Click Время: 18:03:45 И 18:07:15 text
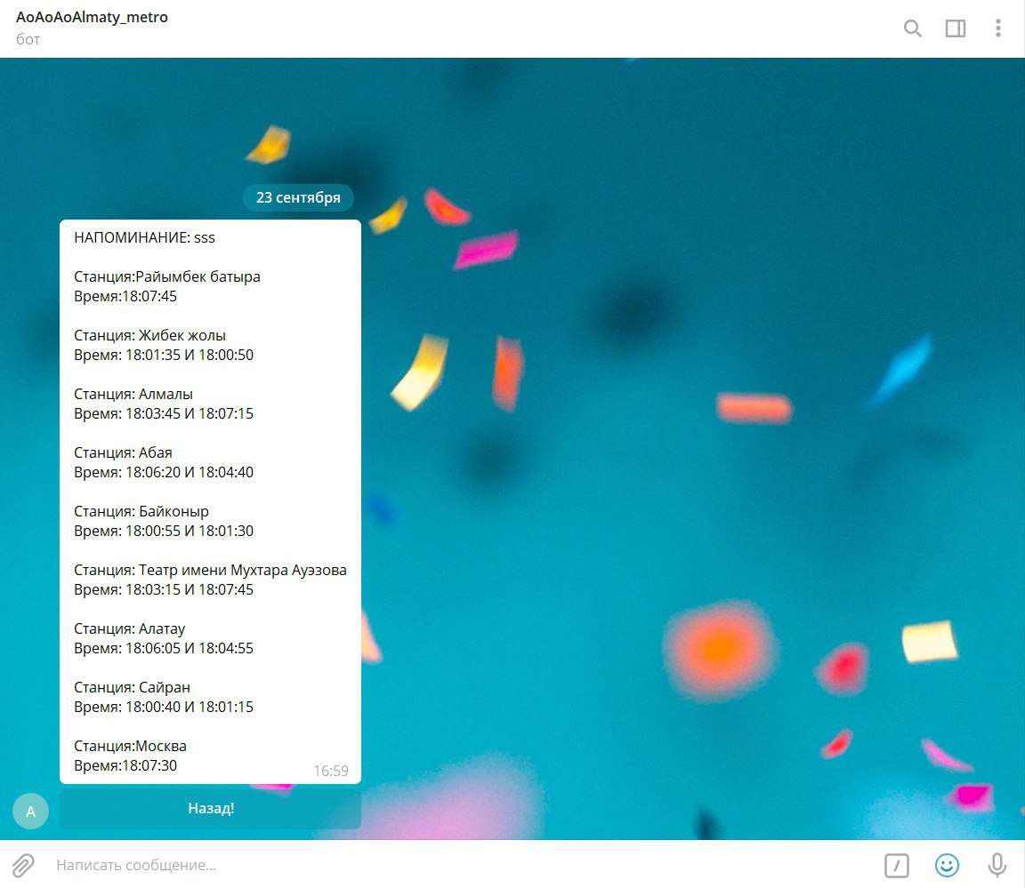The image size is (1025, 888). [x=164, y=414]
